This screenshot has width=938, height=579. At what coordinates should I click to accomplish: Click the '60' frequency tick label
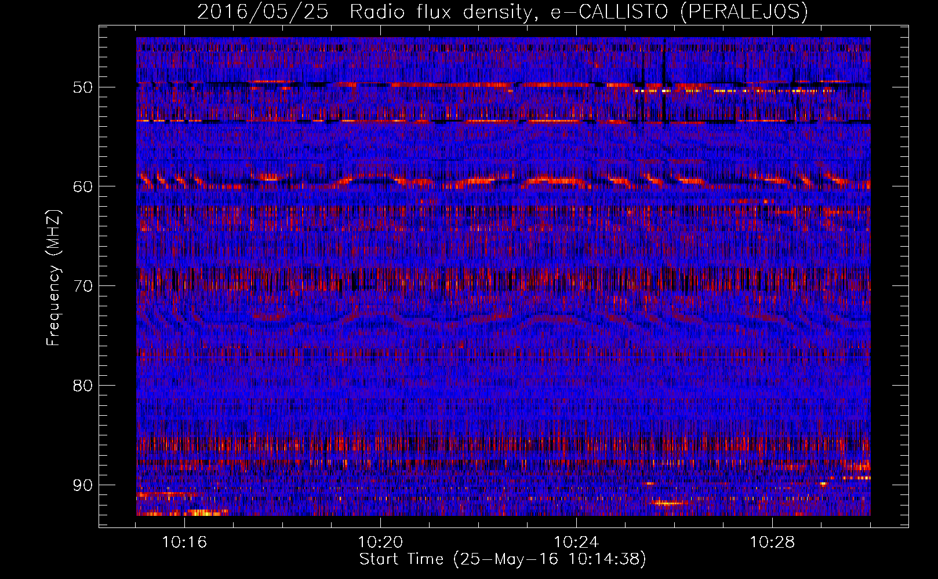click(83, 186)
